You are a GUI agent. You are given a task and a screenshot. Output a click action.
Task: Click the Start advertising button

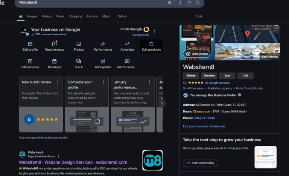click(200, 163)
